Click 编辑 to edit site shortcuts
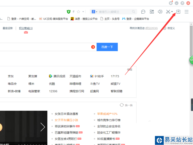 [130, 70]
